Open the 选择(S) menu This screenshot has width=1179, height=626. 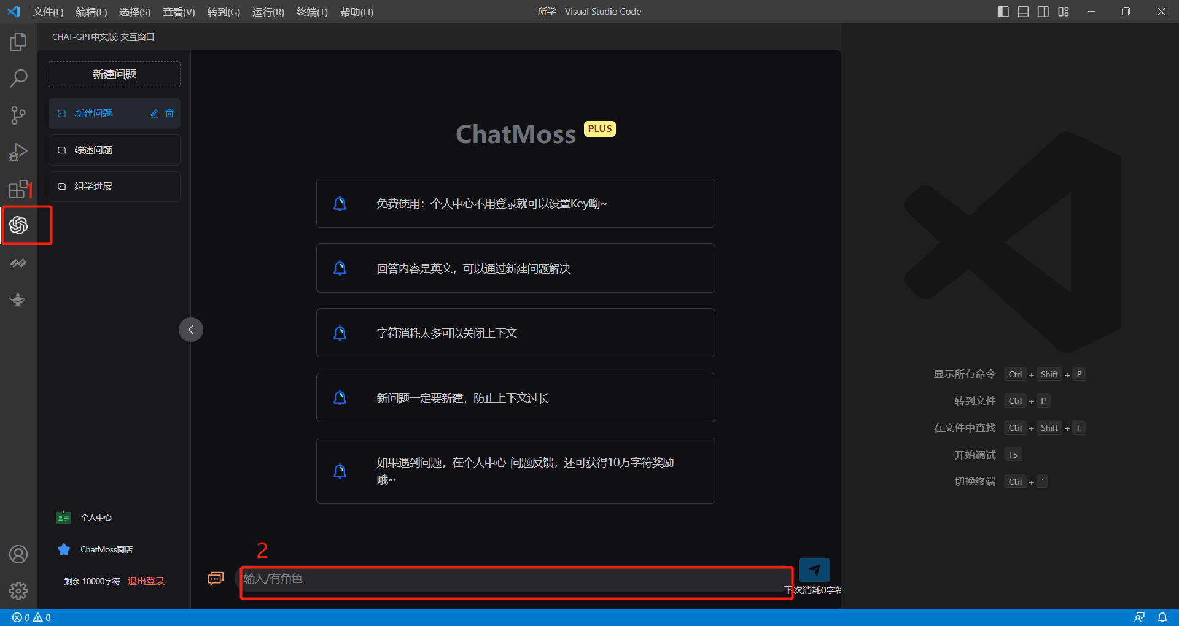134,12
